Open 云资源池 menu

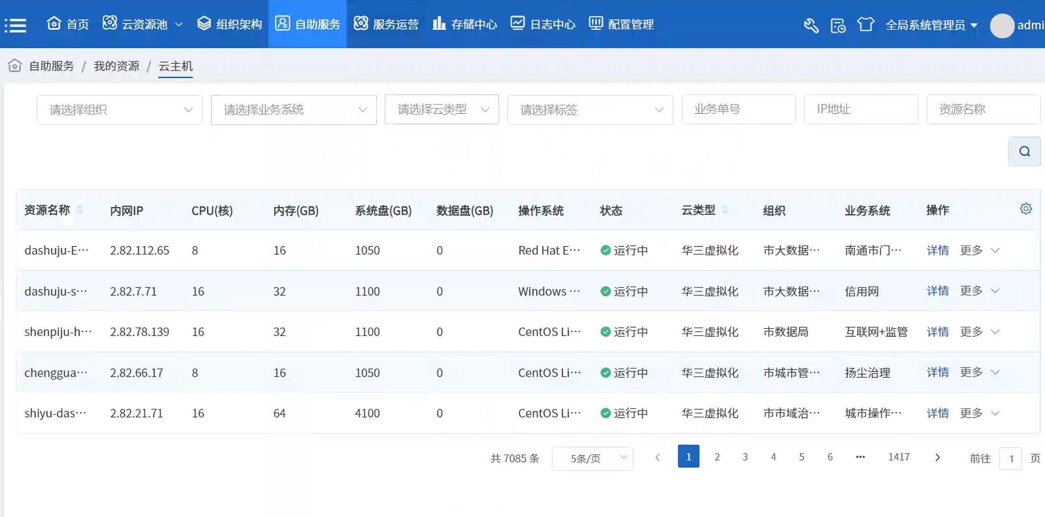[x=142, y=24]
